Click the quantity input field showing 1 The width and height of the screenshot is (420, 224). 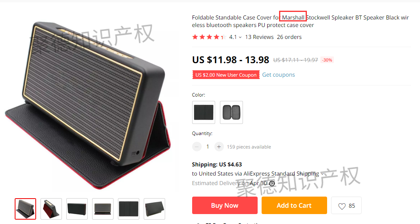tap(208, 147)
